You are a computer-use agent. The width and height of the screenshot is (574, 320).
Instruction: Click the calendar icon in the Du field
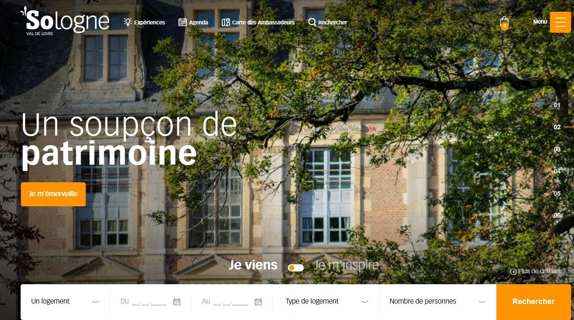point(177,301)
